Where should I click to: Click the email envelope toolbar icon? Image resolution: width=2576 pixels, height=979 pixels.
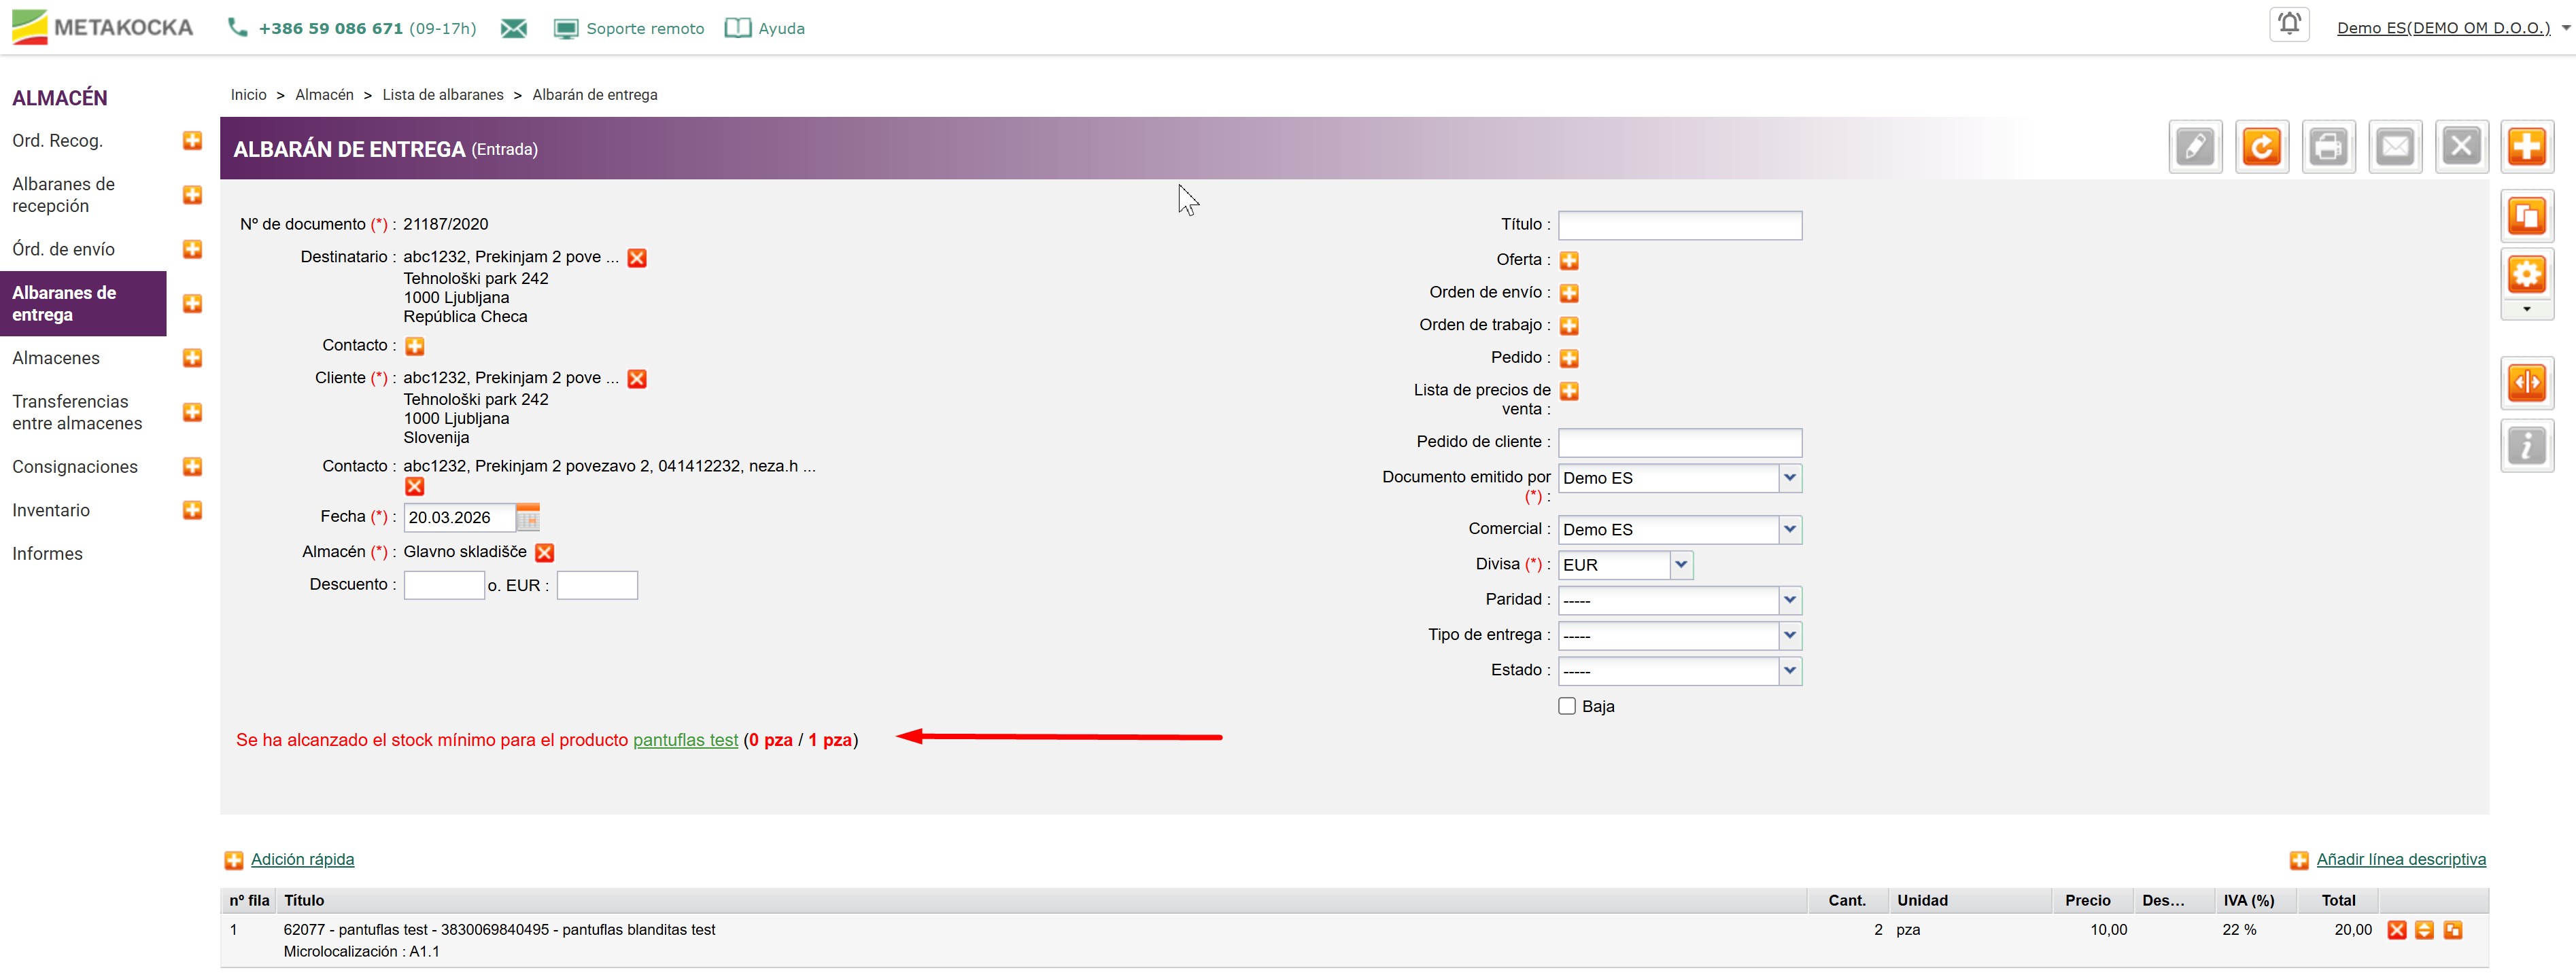click(x=2394, y=148)
